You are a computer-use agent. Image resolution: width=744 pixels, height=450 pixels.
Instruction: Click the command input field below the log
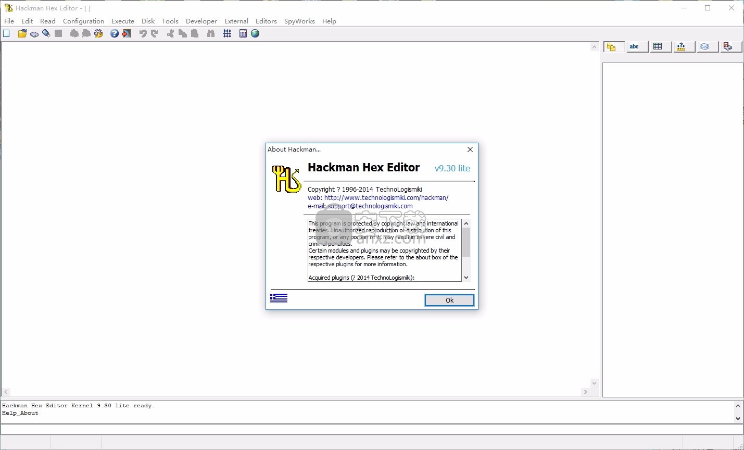pos(372,429)
